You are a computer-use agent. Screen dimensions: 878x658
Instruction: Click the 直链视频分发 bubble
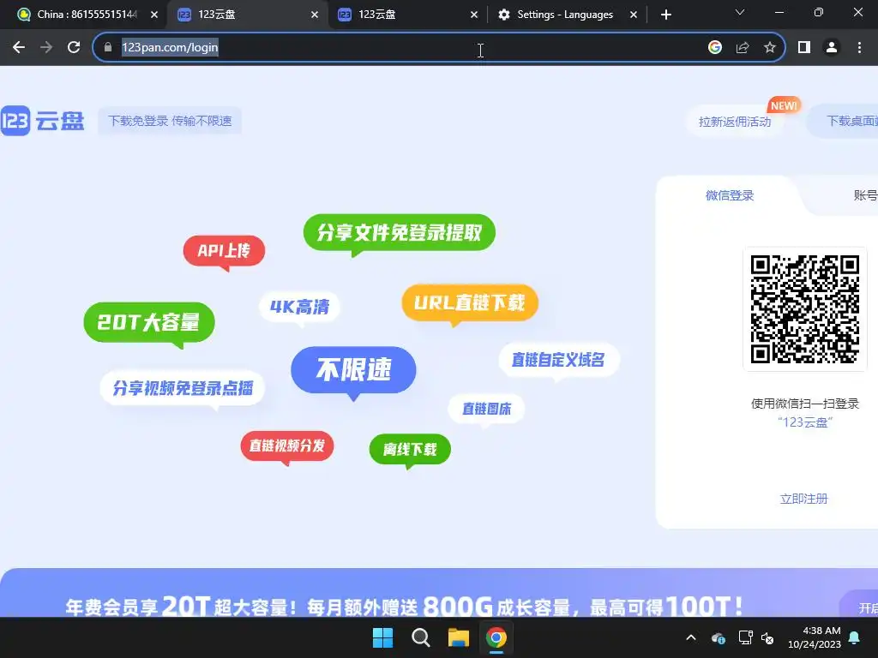pyautogui.click(x=286, y=446)
